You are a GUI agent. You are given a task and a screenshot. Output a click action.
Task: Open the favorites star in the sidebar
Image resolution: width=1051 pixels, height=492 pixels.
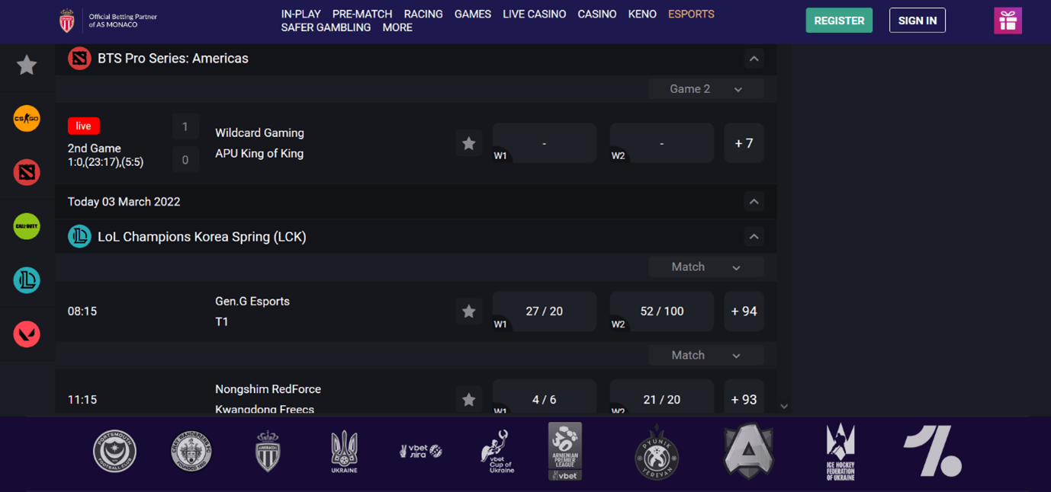tap(27, 65)
